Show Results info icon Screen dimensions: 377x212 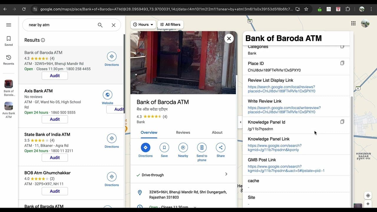(43, 40)
